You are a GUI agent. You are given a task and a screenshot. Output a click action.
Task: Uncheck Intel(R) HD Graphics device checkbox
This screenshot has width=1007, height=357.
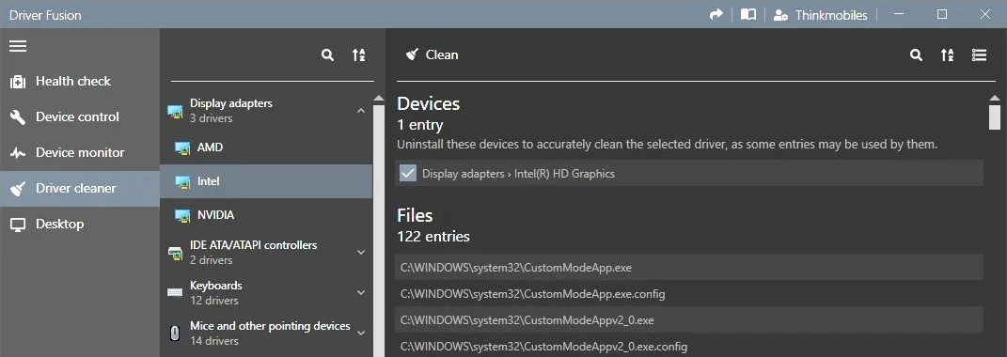pyautogui.click(x=408, y=174)
